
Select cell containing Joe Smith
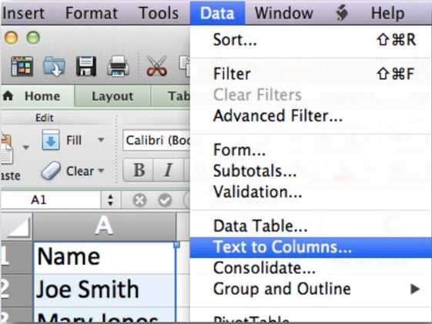(105, 290)
